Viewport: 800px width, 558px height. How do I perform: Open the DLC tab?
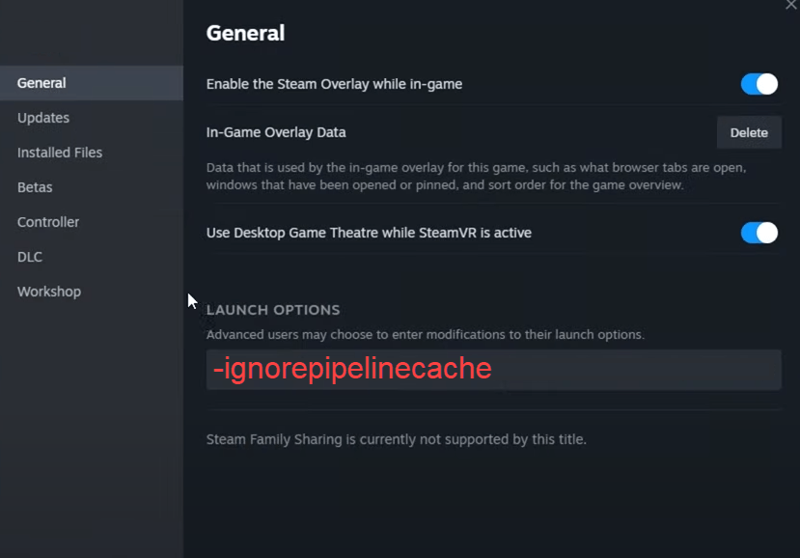[x=30, y=257]
